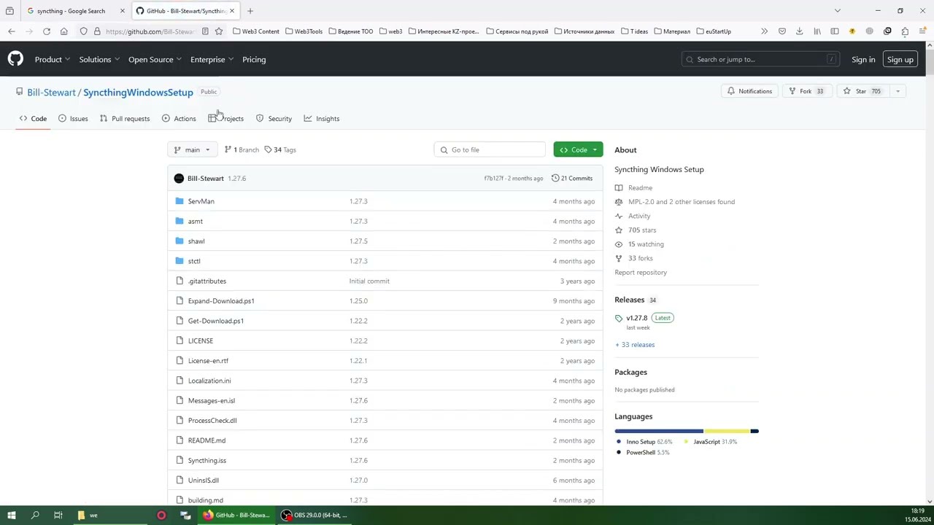Screen dimensions: 934x525
Task: Open the green Code dropdown button
Action: coord(578,149)
